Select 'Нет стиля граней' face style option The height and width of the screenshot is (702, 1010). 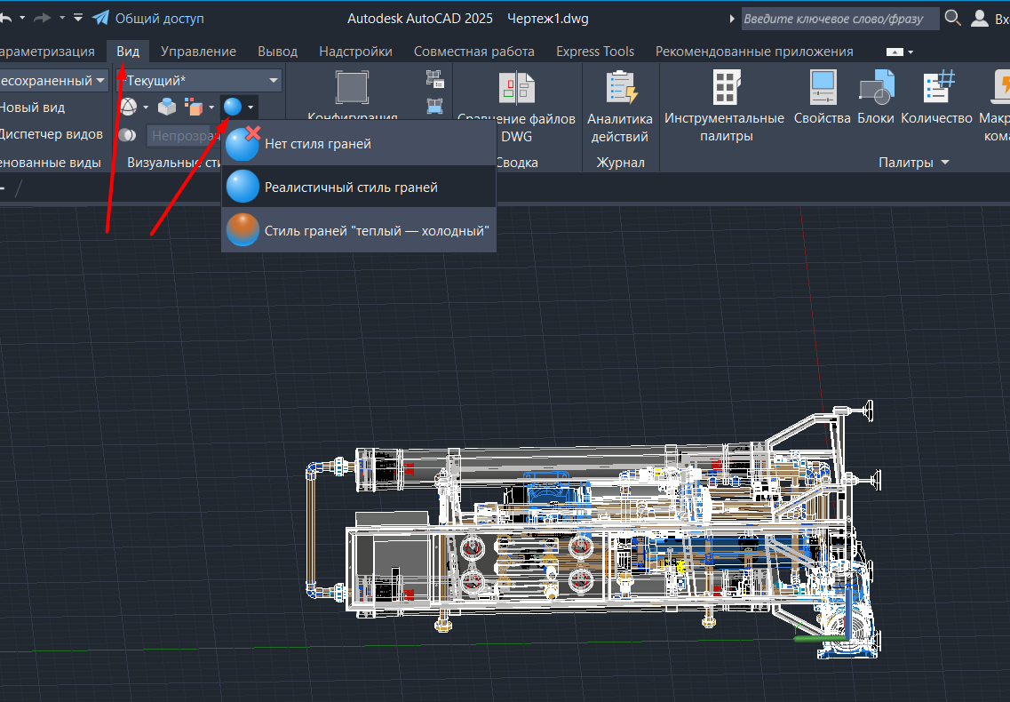(317, 143)
